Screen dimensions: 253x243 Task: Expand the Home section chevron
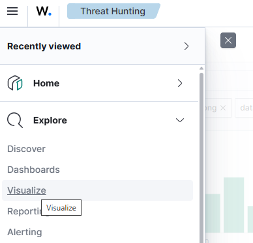[x=180, y=83]
